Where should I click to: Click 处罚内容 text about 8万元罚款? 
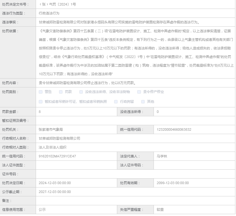87,83
